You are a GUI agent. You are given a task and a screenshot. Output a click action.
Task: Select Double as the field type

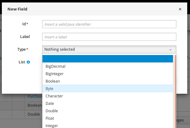pos(52,111)
